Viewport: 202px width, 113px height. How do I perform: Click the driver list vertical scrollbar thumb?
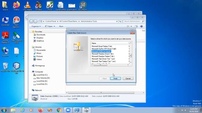[x=131, y=56]
